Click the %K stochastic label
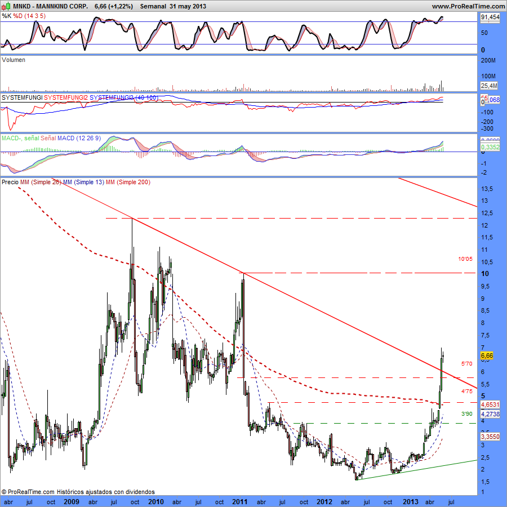Screen dimensions: 507x507 [6, 16]
